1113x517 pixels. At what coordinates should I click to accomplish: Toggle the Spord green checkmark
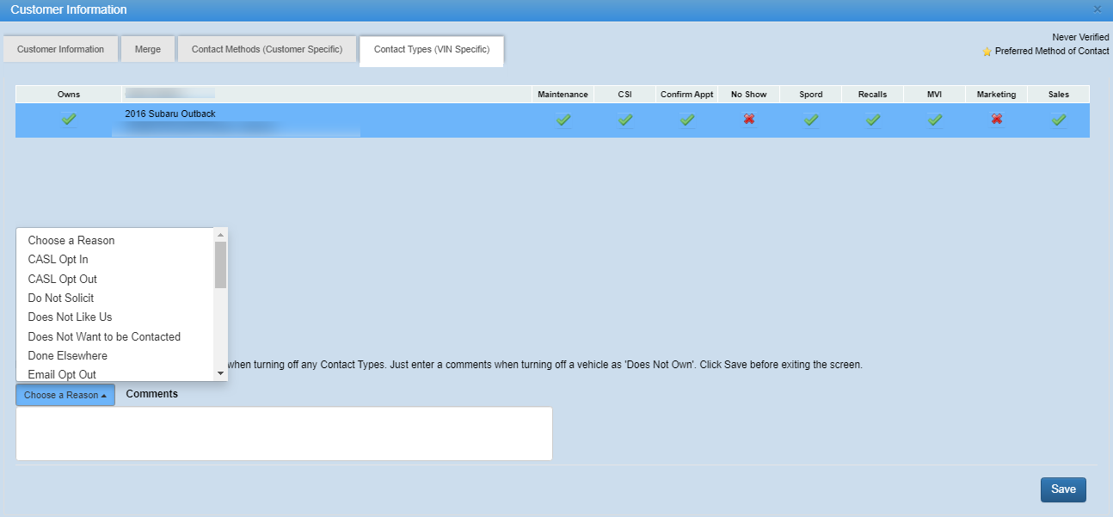[811, 120]
